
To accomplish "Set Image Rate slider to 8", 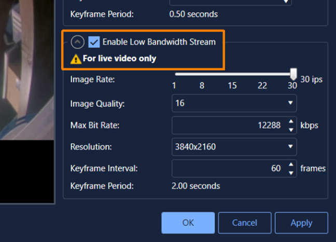I will 201,74.
